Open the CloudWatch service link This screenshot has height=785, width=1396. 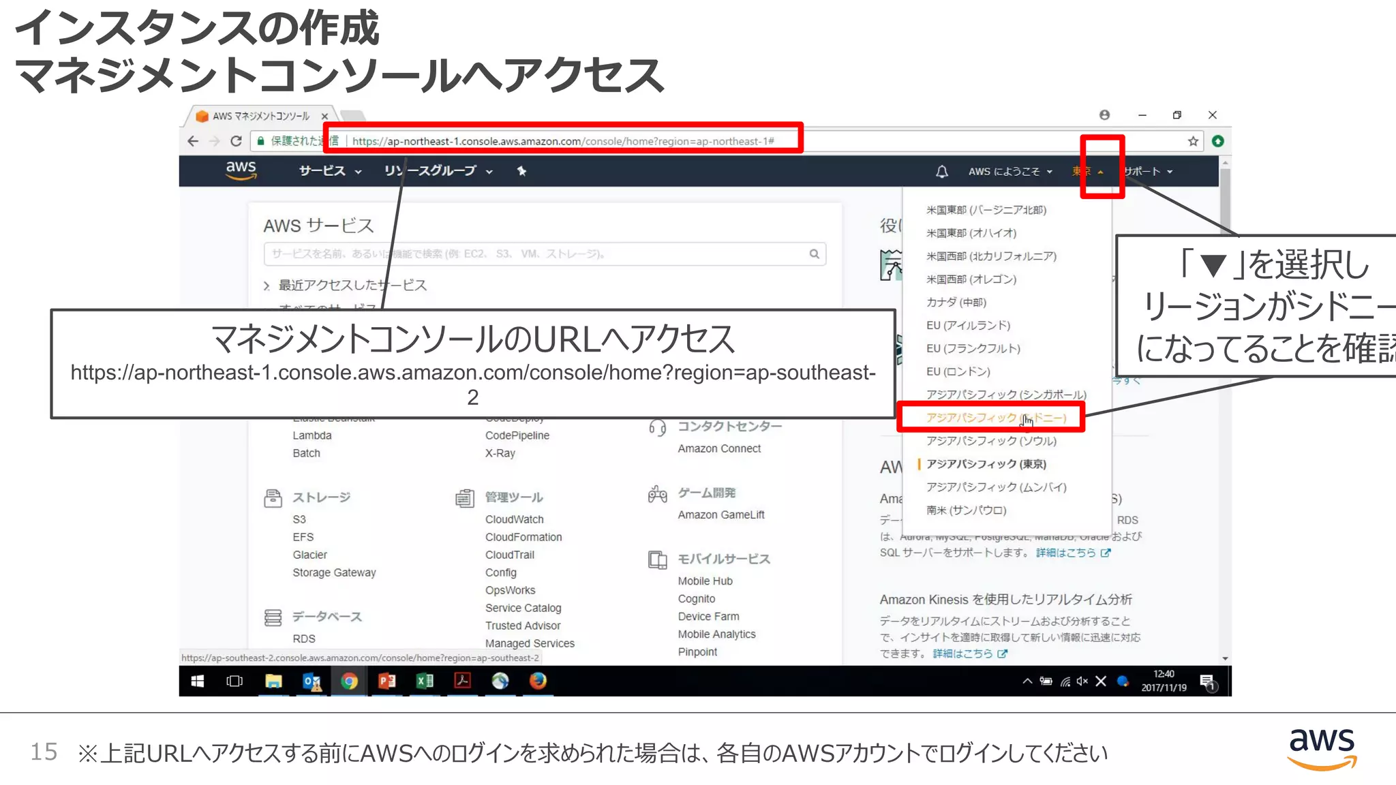pyautogui.click(x=515, y=519)
